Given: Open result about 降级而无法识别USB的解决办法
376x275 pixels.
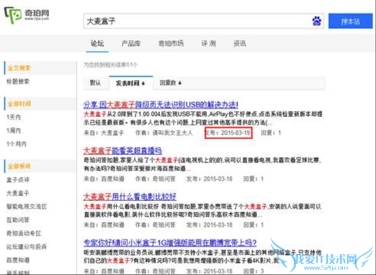Looking at the screenshot, I should coord(161,105).
